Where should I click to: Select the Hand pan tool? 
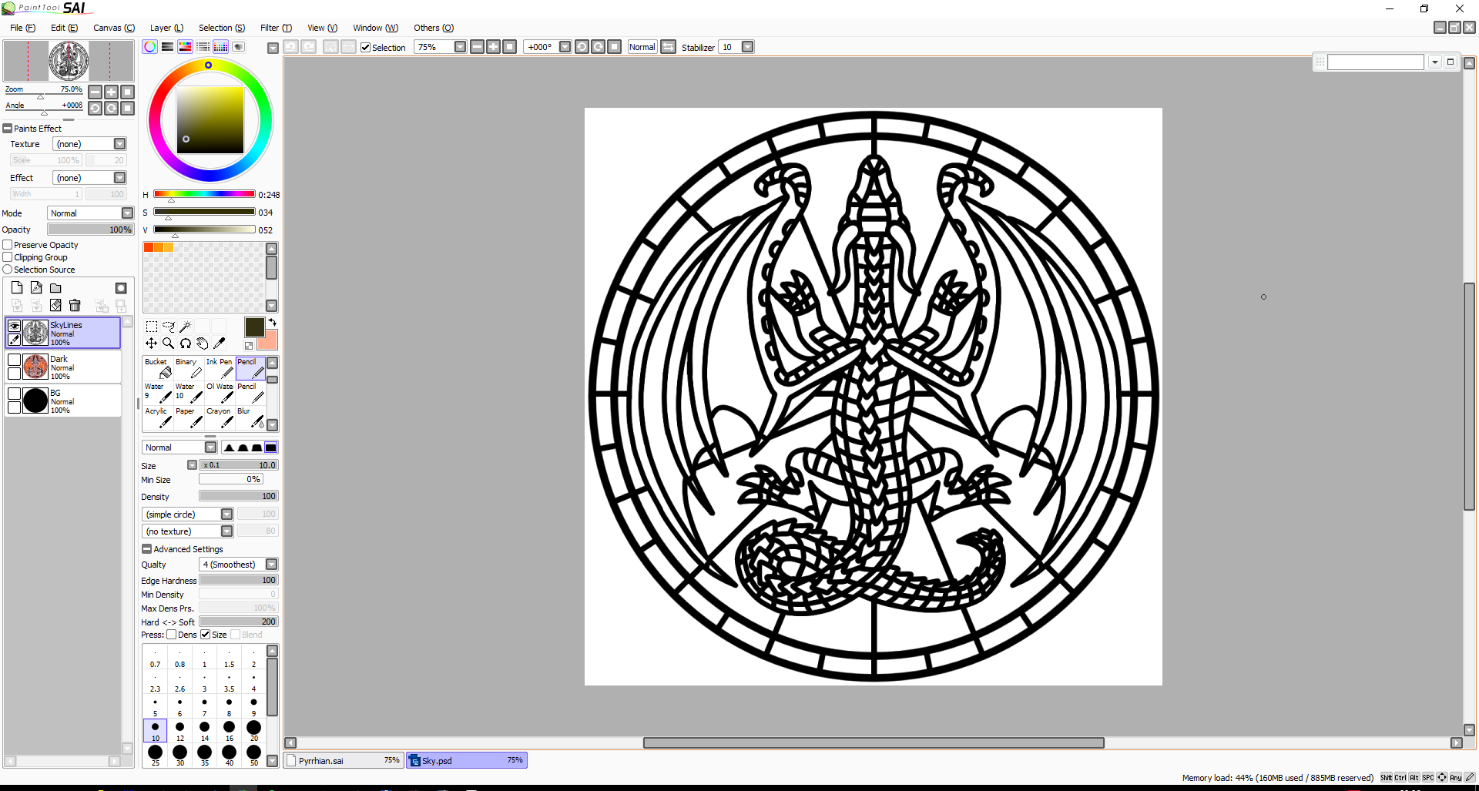pos(202,344)
